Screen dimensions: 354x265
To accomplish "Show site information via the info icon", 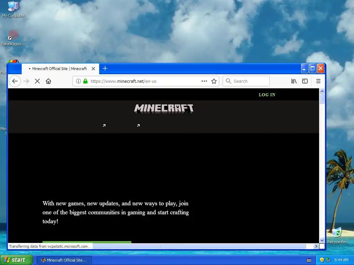I will (x=78, y=81).
